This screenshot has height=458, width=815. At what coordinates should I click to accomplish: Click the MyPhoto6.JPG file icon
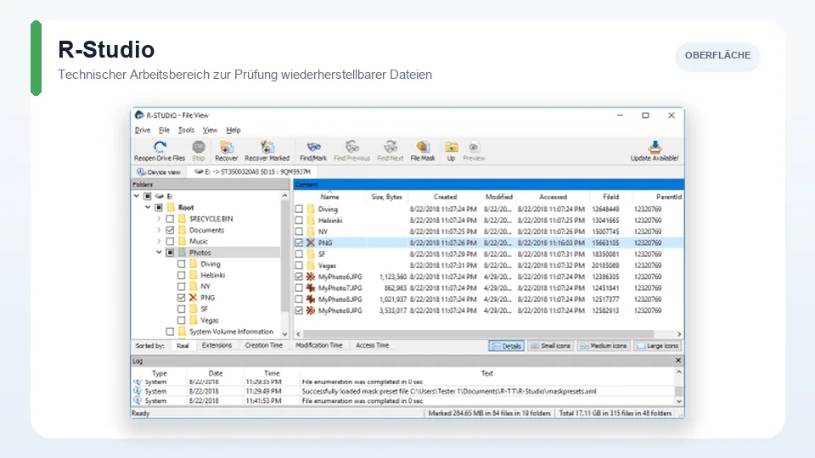tap(311, 276)
